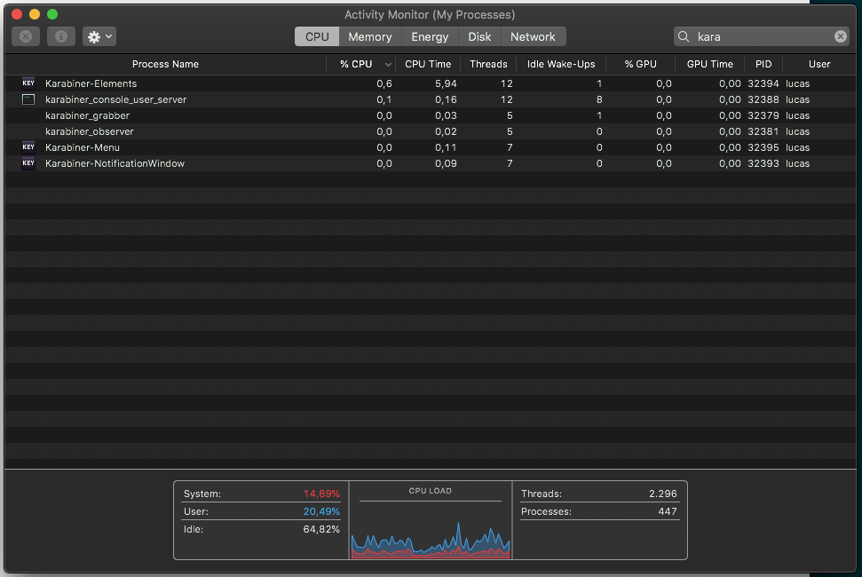Click the Idle 64,82% statistic
Image resolution: width=862 pixels, height=577 pixels.
click(x=261, y=529)
